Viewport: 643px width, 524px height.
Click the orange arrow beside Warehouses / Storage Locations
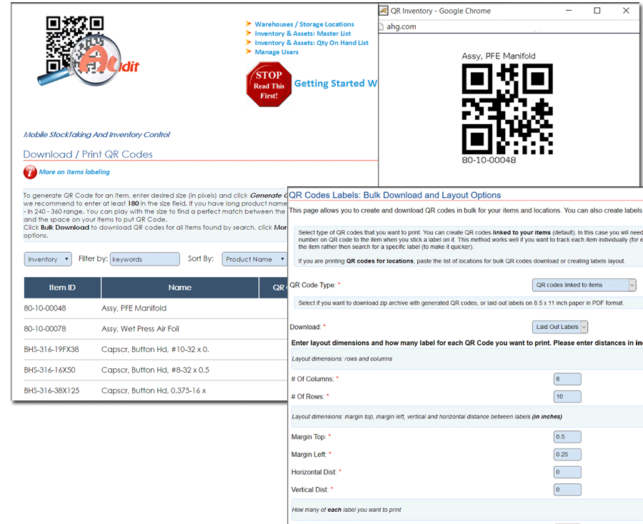point(248,24)
